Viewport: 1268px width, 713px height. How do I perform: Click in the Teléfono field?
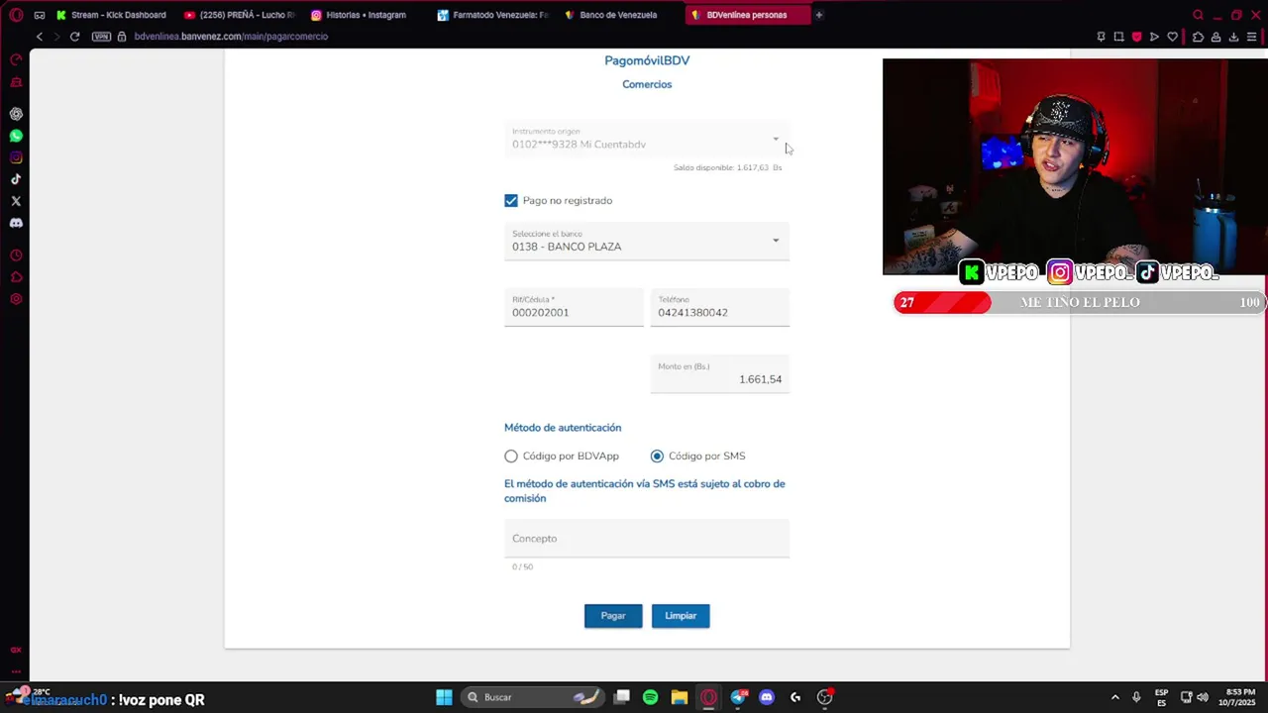[720, 307]
